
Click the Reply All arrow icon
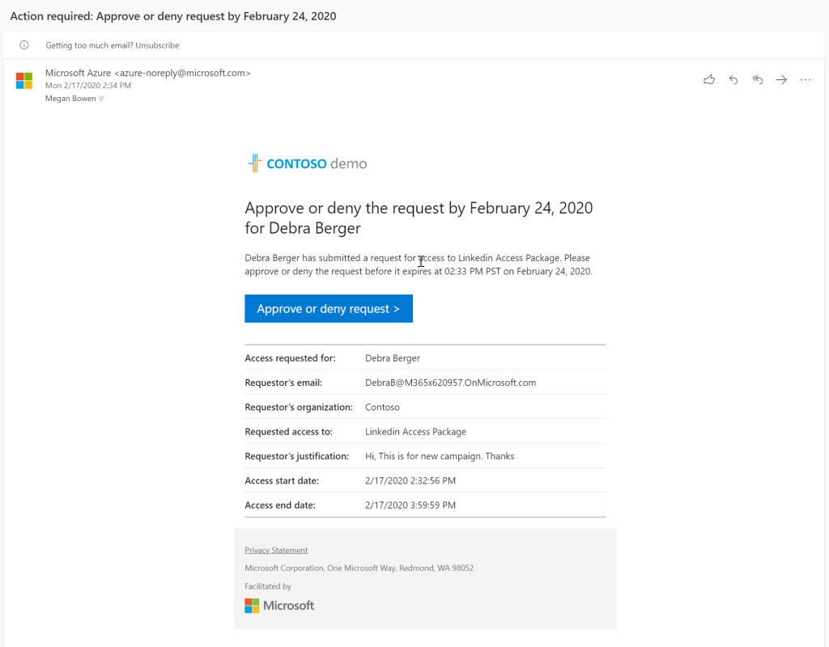[758, 79]
